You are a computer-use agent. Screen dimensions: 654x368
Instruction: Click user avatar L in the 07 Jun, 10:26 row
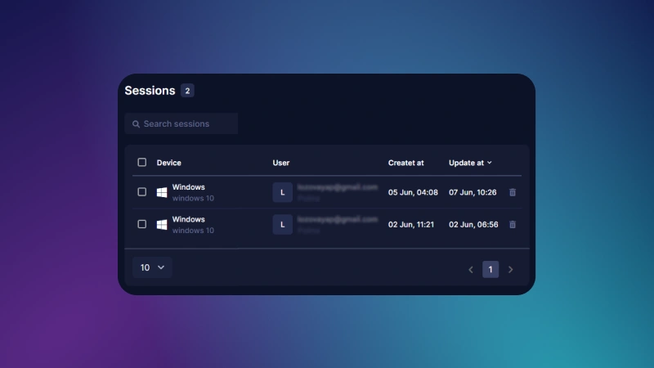pos(282,192)
